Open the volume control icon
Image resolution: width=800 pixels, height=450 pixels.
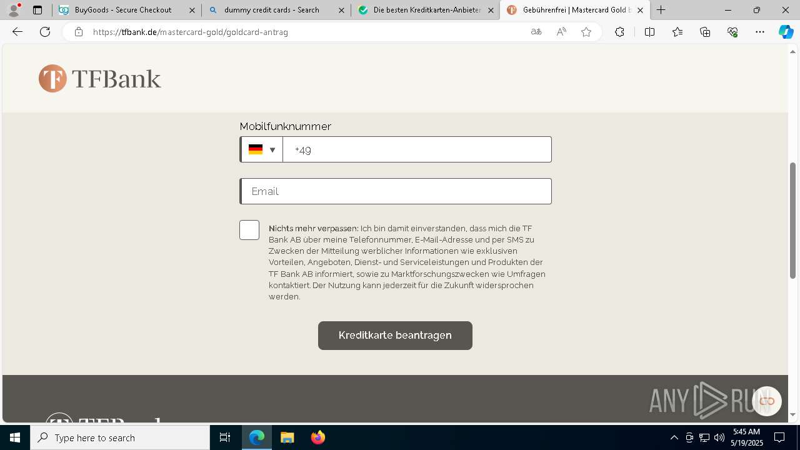point(719,437)
